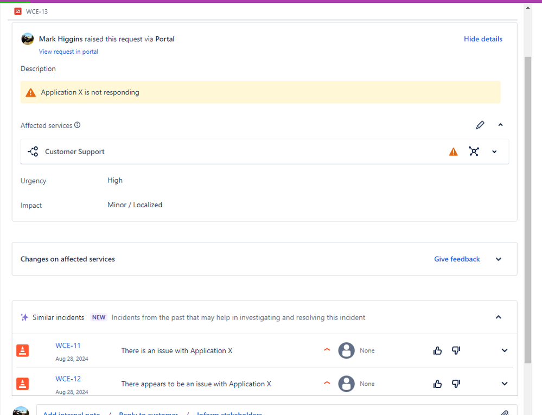Click the priority arrow icon on WCE-12
This screenshot has width=542, height=415.
tap(327, 383)
